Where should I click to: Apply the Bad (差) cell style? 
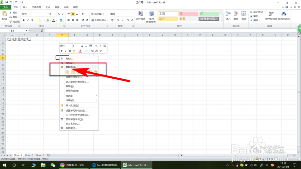click(188, 14)
